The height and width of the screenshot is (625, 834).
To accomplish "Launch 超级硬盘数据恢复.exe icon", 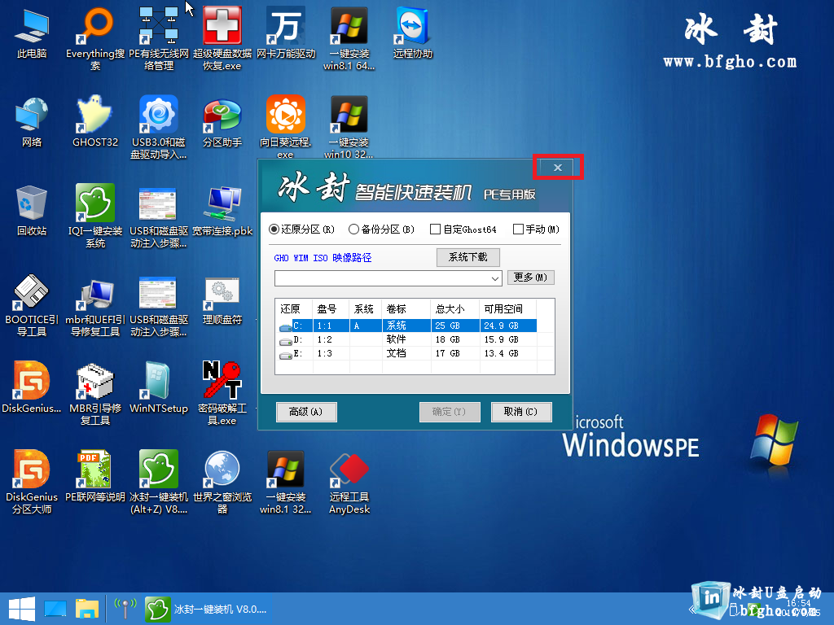I will point(222,38).
